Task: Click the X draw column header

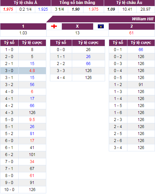Action: [x=77, y=26]
